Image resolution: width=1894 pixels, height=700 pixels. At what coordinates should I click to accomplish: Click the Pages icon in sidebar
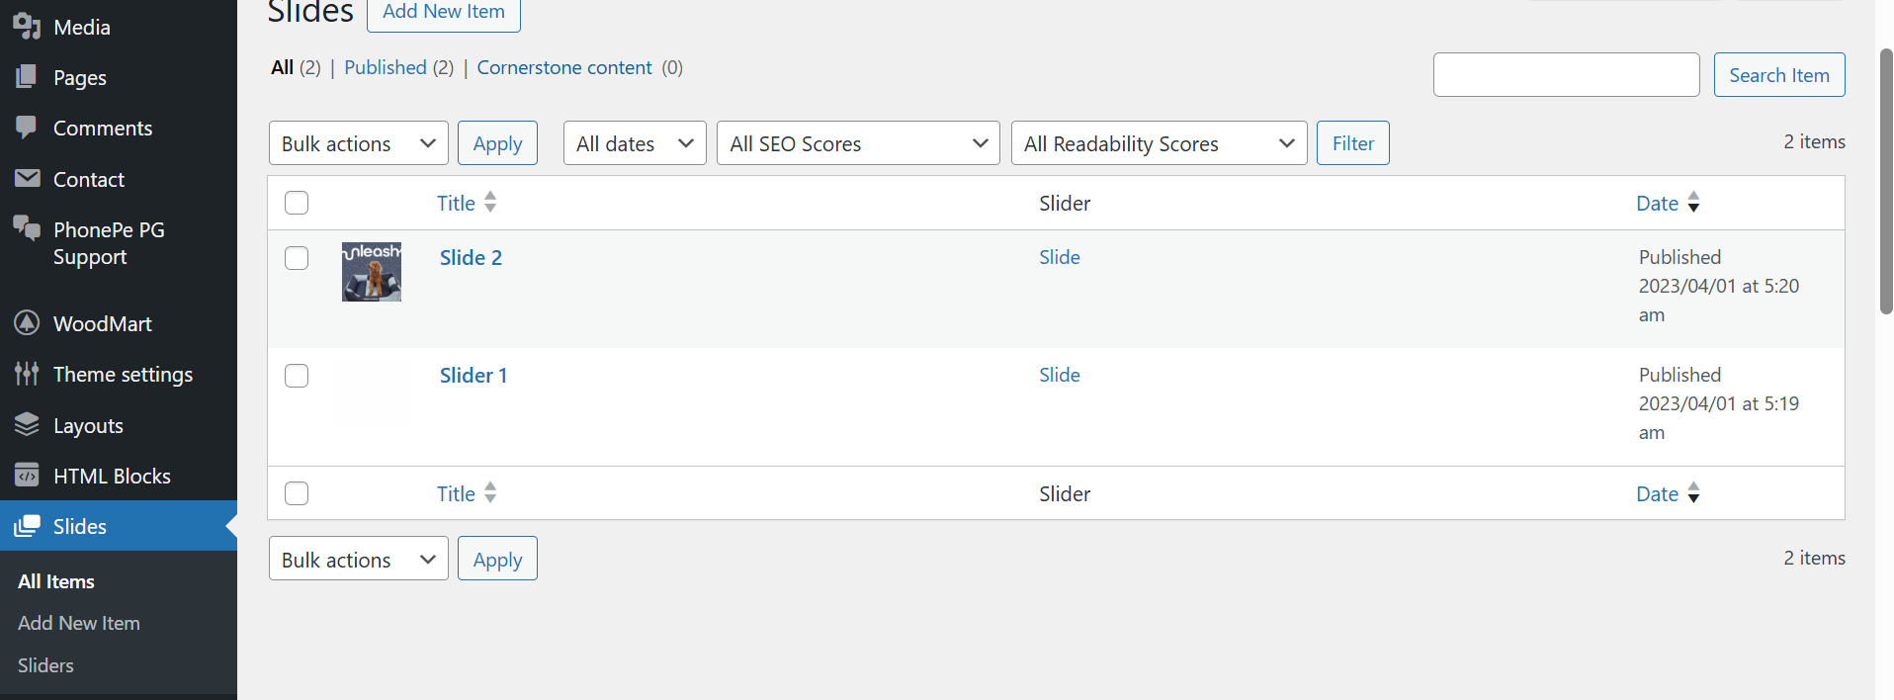(27, 77)
